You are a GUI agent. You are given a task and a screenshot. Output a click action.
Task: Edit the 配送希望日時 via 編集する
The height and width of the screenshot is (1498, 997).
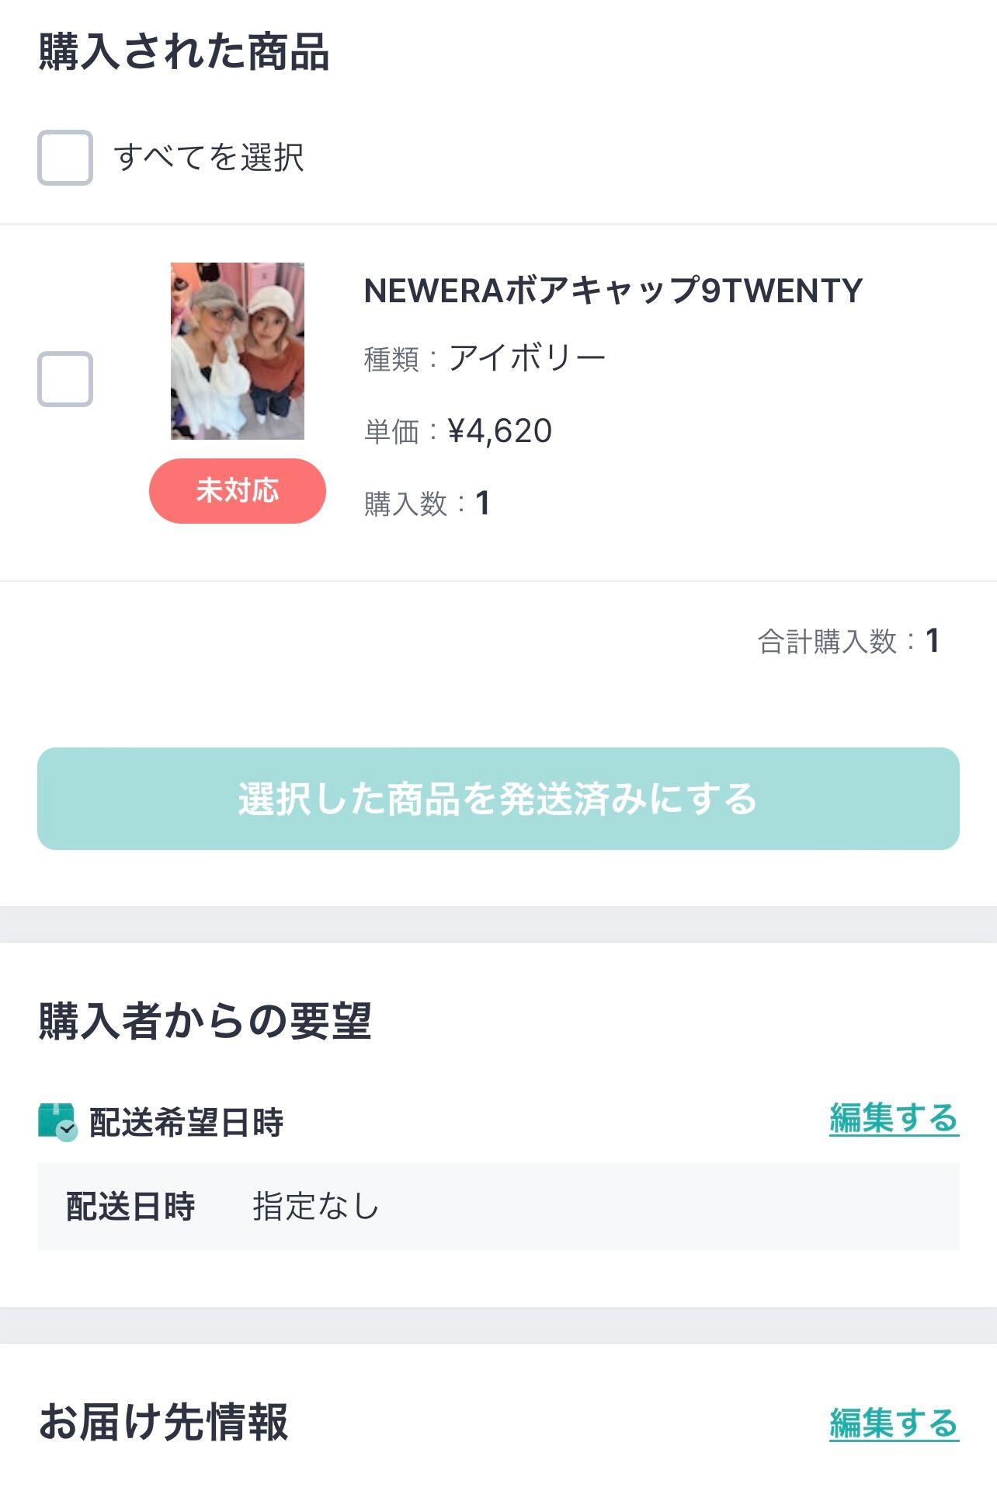coord(894,1119)
